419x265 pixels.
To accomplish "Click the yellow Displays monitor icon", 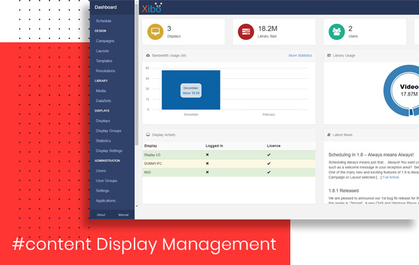I will point(155,32).
